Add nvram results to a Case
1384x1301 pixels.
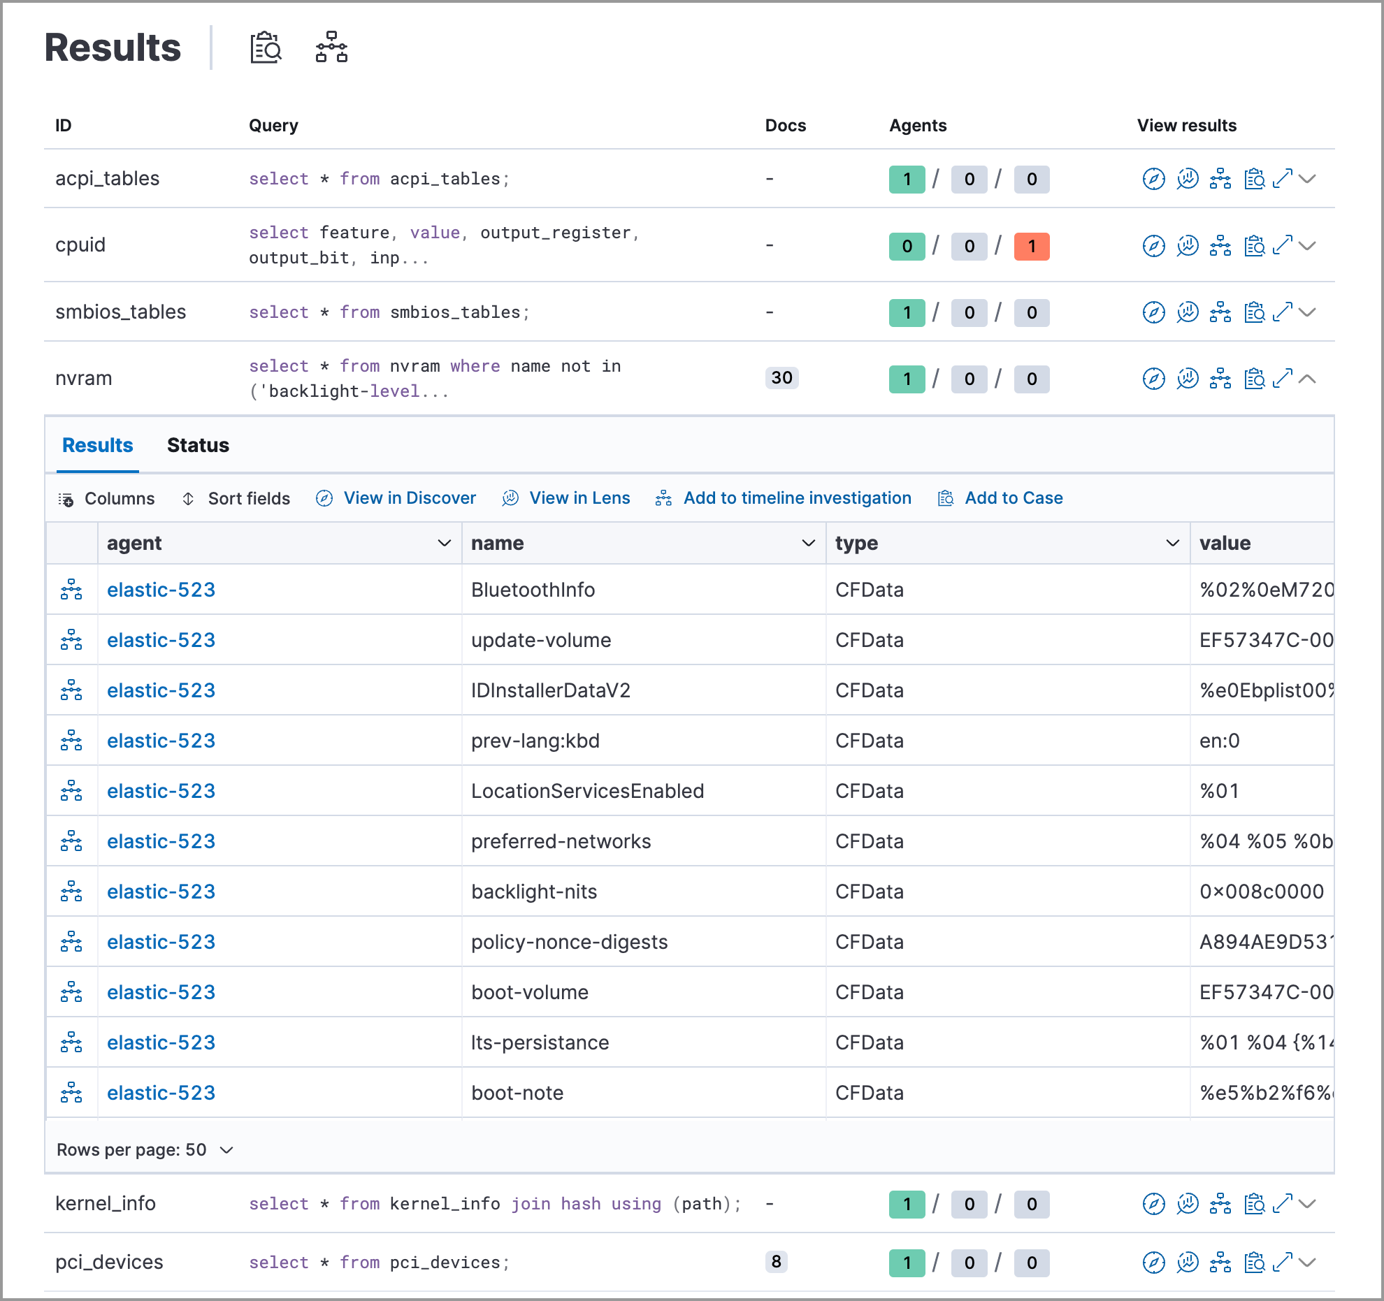[1255, 379]
